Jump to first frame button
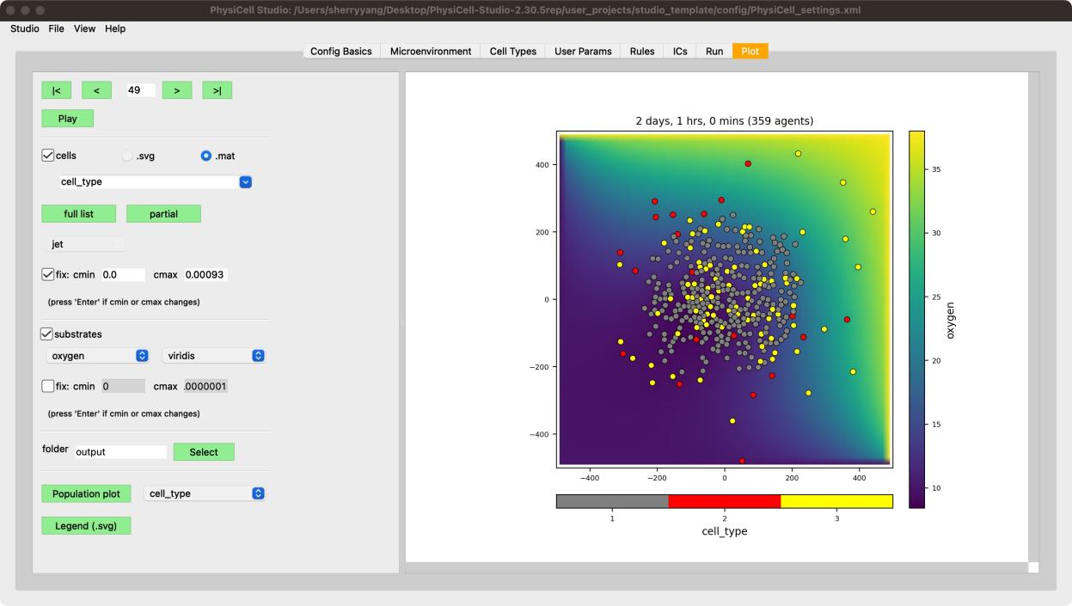The image size is (1072, 606). pyautogui.click(x=56, y=90)
